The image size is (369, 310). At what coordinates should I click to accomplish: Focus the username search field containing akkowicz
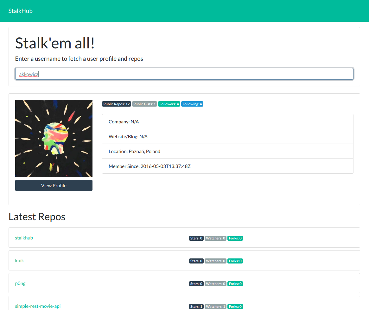184,74
